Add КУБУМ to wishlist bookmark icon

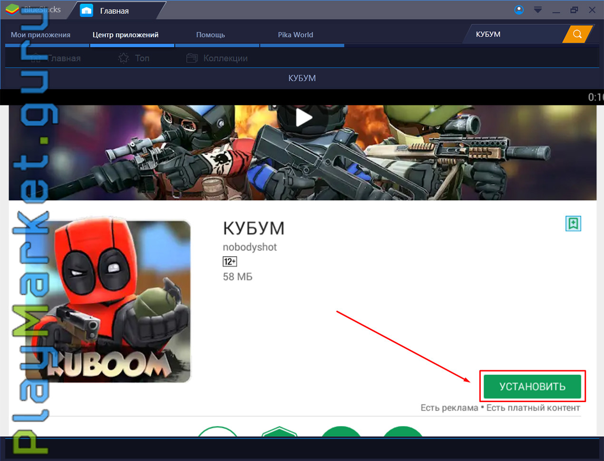point(573,223)
